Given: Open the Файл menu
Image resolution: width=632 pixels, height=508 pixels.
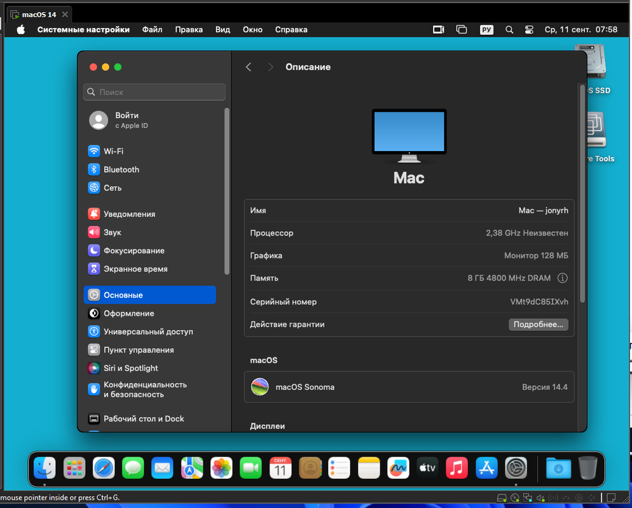Looking at the screenshot, I should point(153,30).
